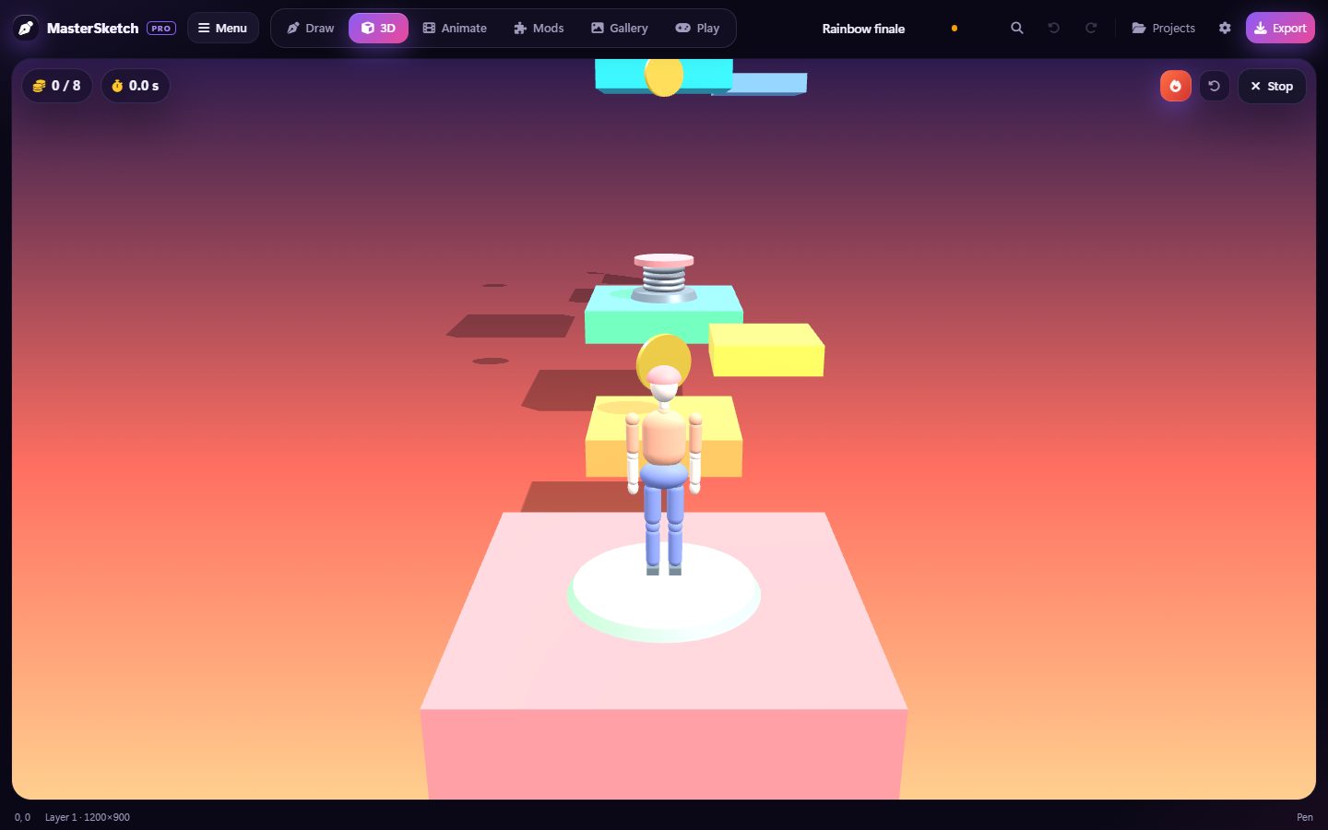Select the 3D mode tab
The width and height of the screenshot is (1328, 830).
(378, 28)
